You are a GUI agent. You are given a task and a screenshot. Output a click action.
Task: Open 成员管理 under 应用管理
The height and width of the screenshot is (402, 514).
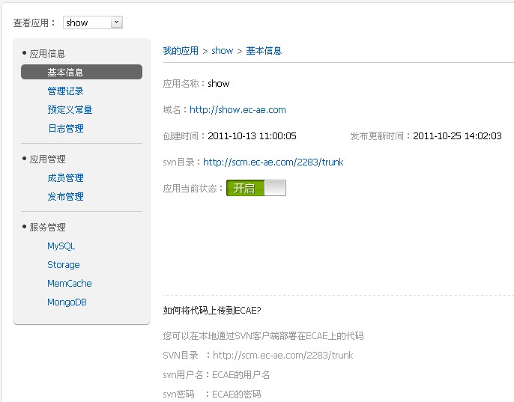(x=65, y=178)
